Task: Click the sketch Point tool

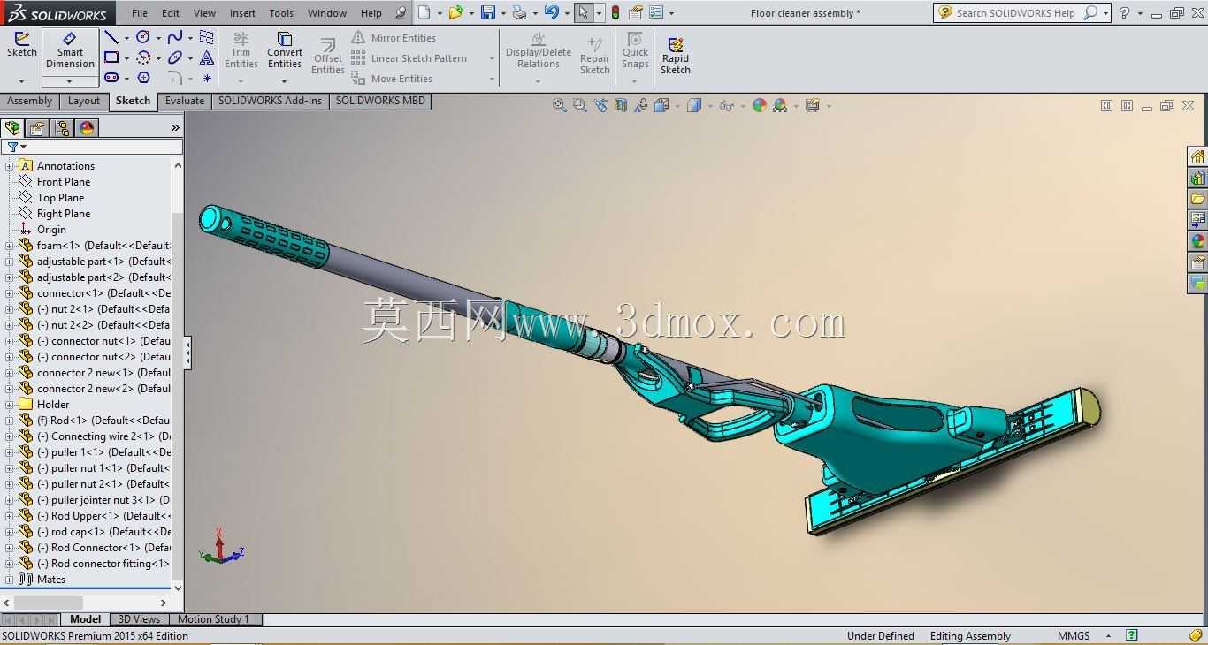Action: pos(207,78)
